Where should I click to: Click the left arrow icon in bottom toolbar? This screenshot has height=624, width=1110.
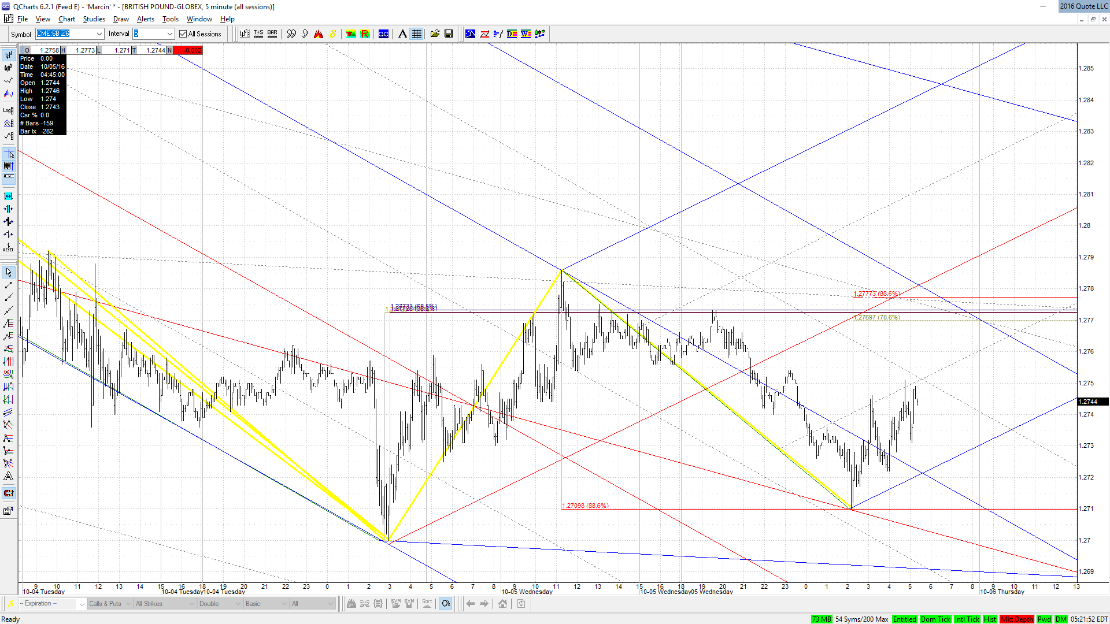[471, 604]
